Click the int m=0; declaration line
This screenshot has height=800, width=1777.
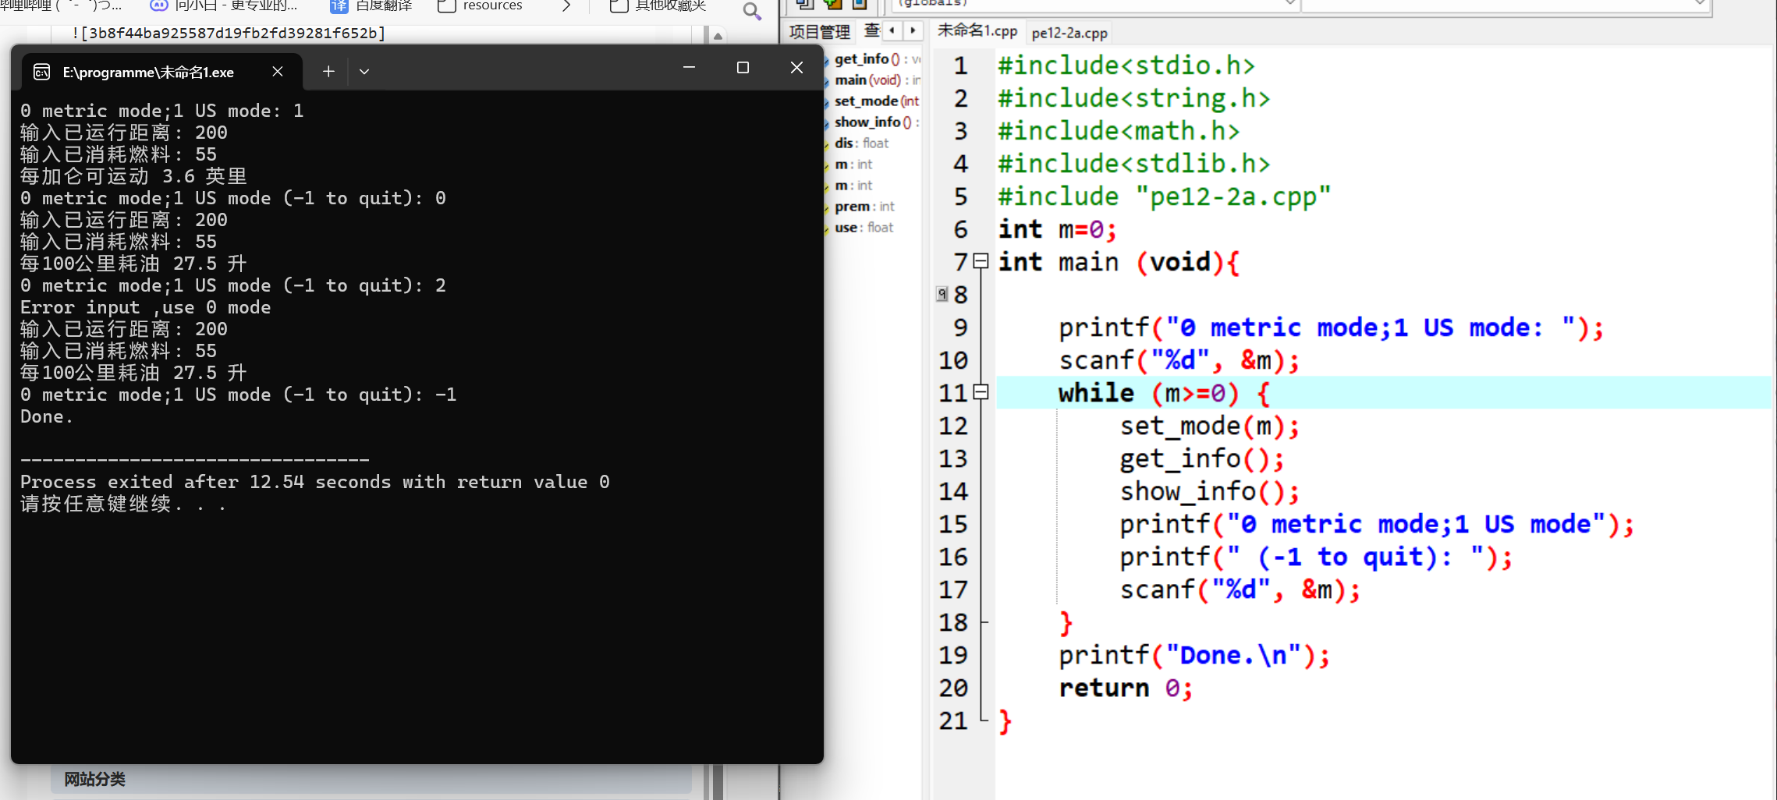click(1057, 229)
